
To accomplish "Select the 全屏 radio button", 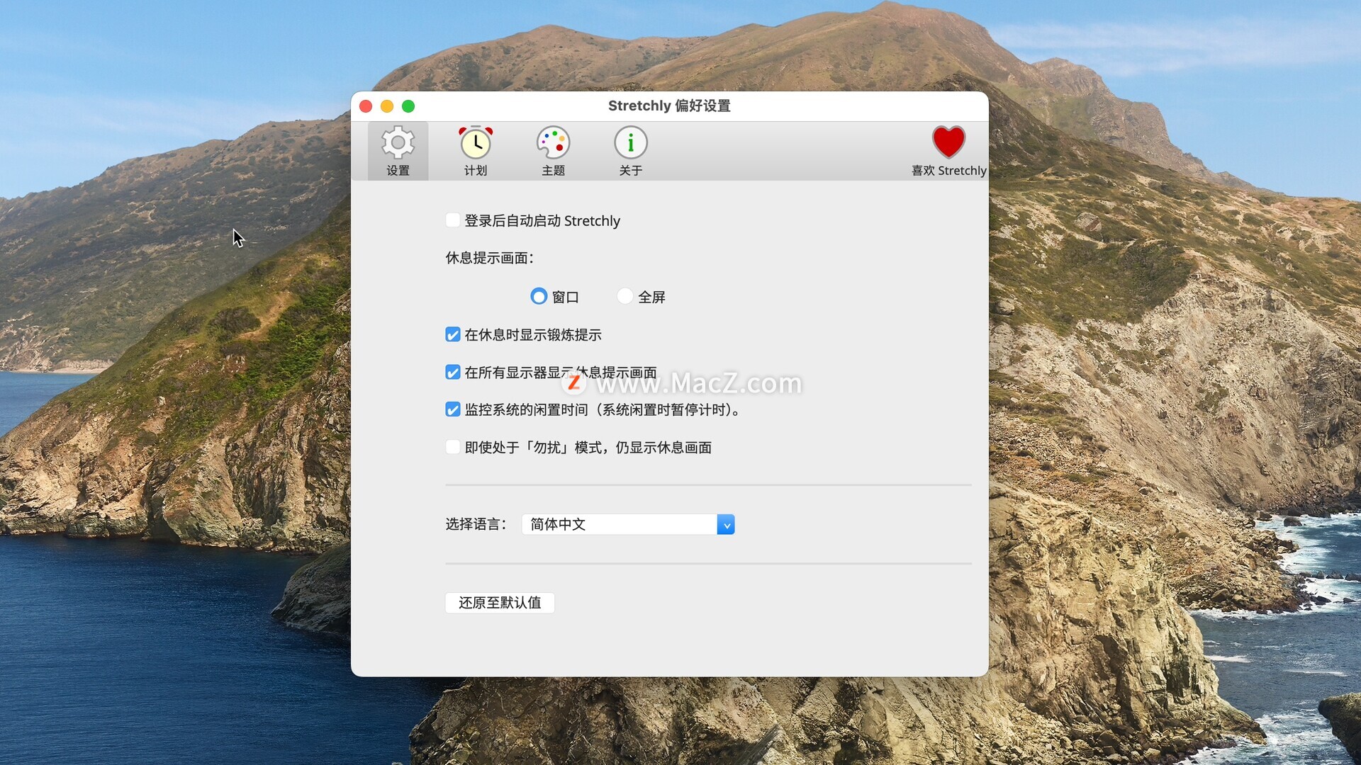I will click(625, 296).
